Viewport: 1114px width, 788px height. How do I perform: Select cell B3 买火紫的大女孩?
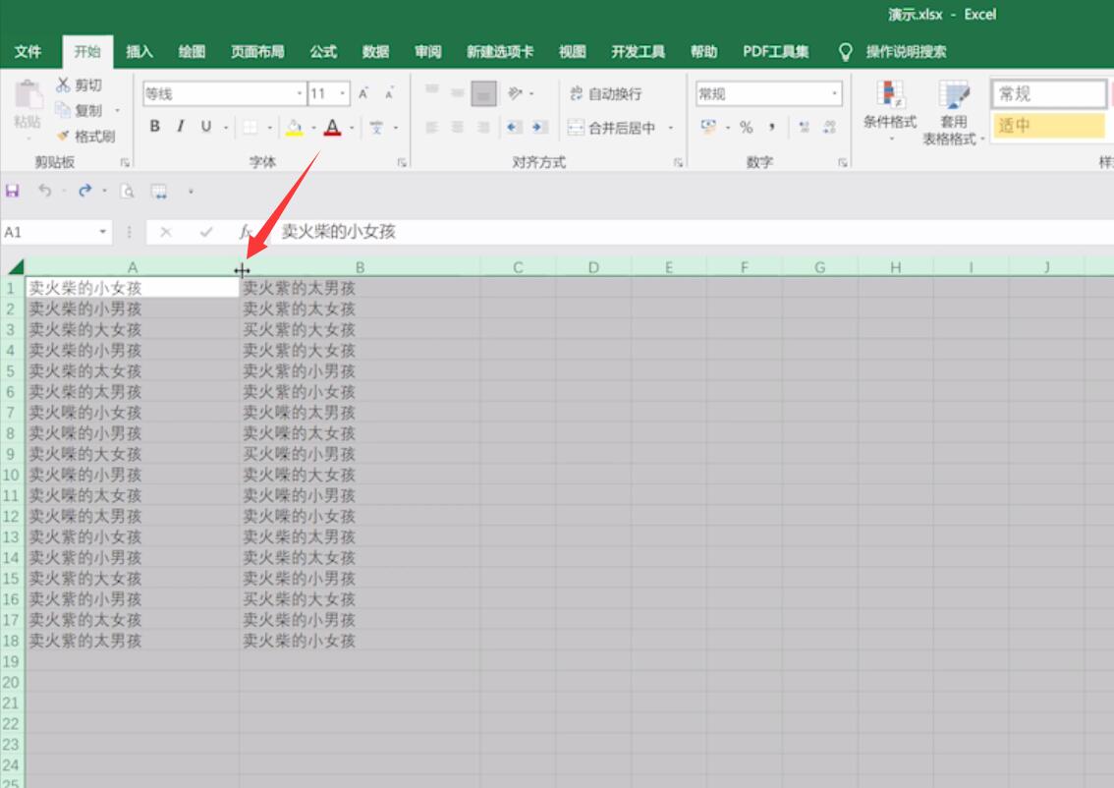360,330
